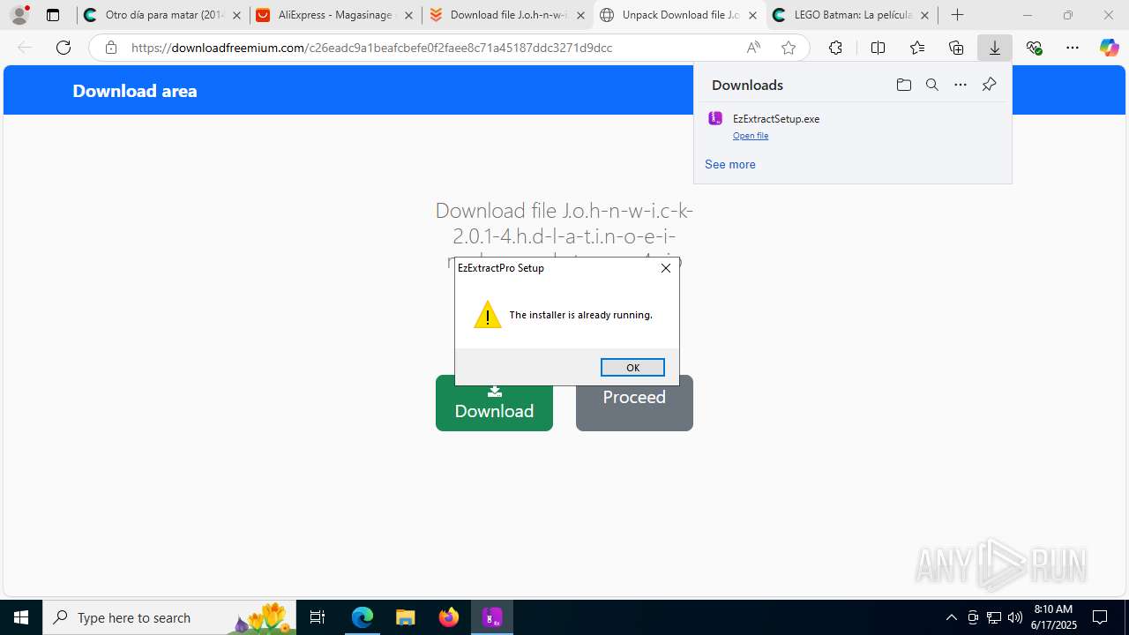This screenshot has height=635, width=1129.
Task: Click the yellow warning icon in dialog
Action: (487, 315)
